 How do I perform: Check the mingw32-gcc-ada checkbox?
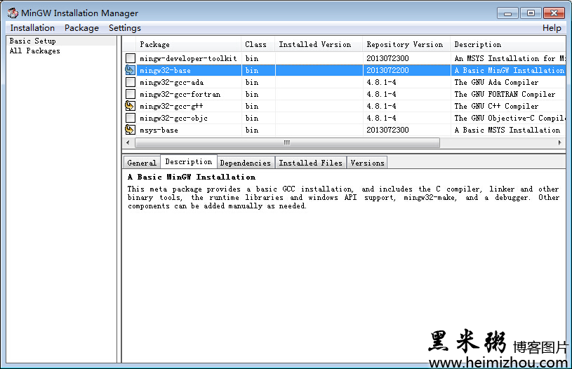[131, 82]
